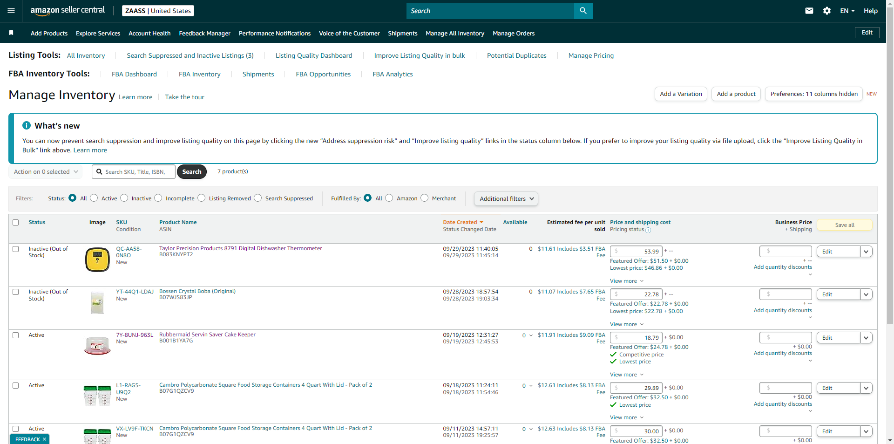Select the Bossen Crystal Boba row checkbox
The width and height of the screenshot is (894, 444).
click(16, 292)
